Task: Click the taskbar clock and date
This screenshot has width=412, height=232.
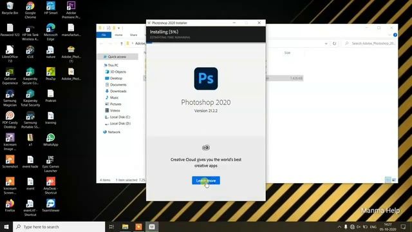Action: point(388,227)
